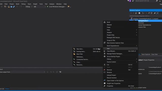Click the feedback icon next to the notification flag
This screenshot has height=91, width=162.
(133, 1)
